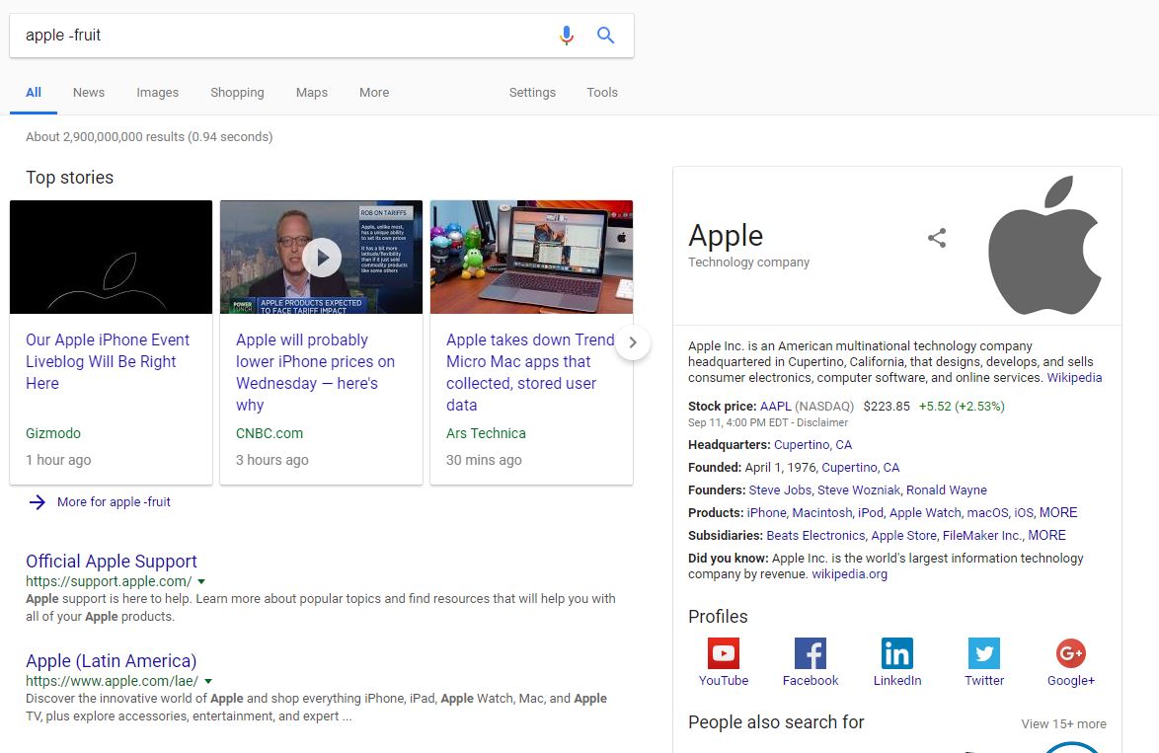The width and height of the screenshot is (1159, 753).
Task: Click the microphone voice search icon
Action: point(566,36)
